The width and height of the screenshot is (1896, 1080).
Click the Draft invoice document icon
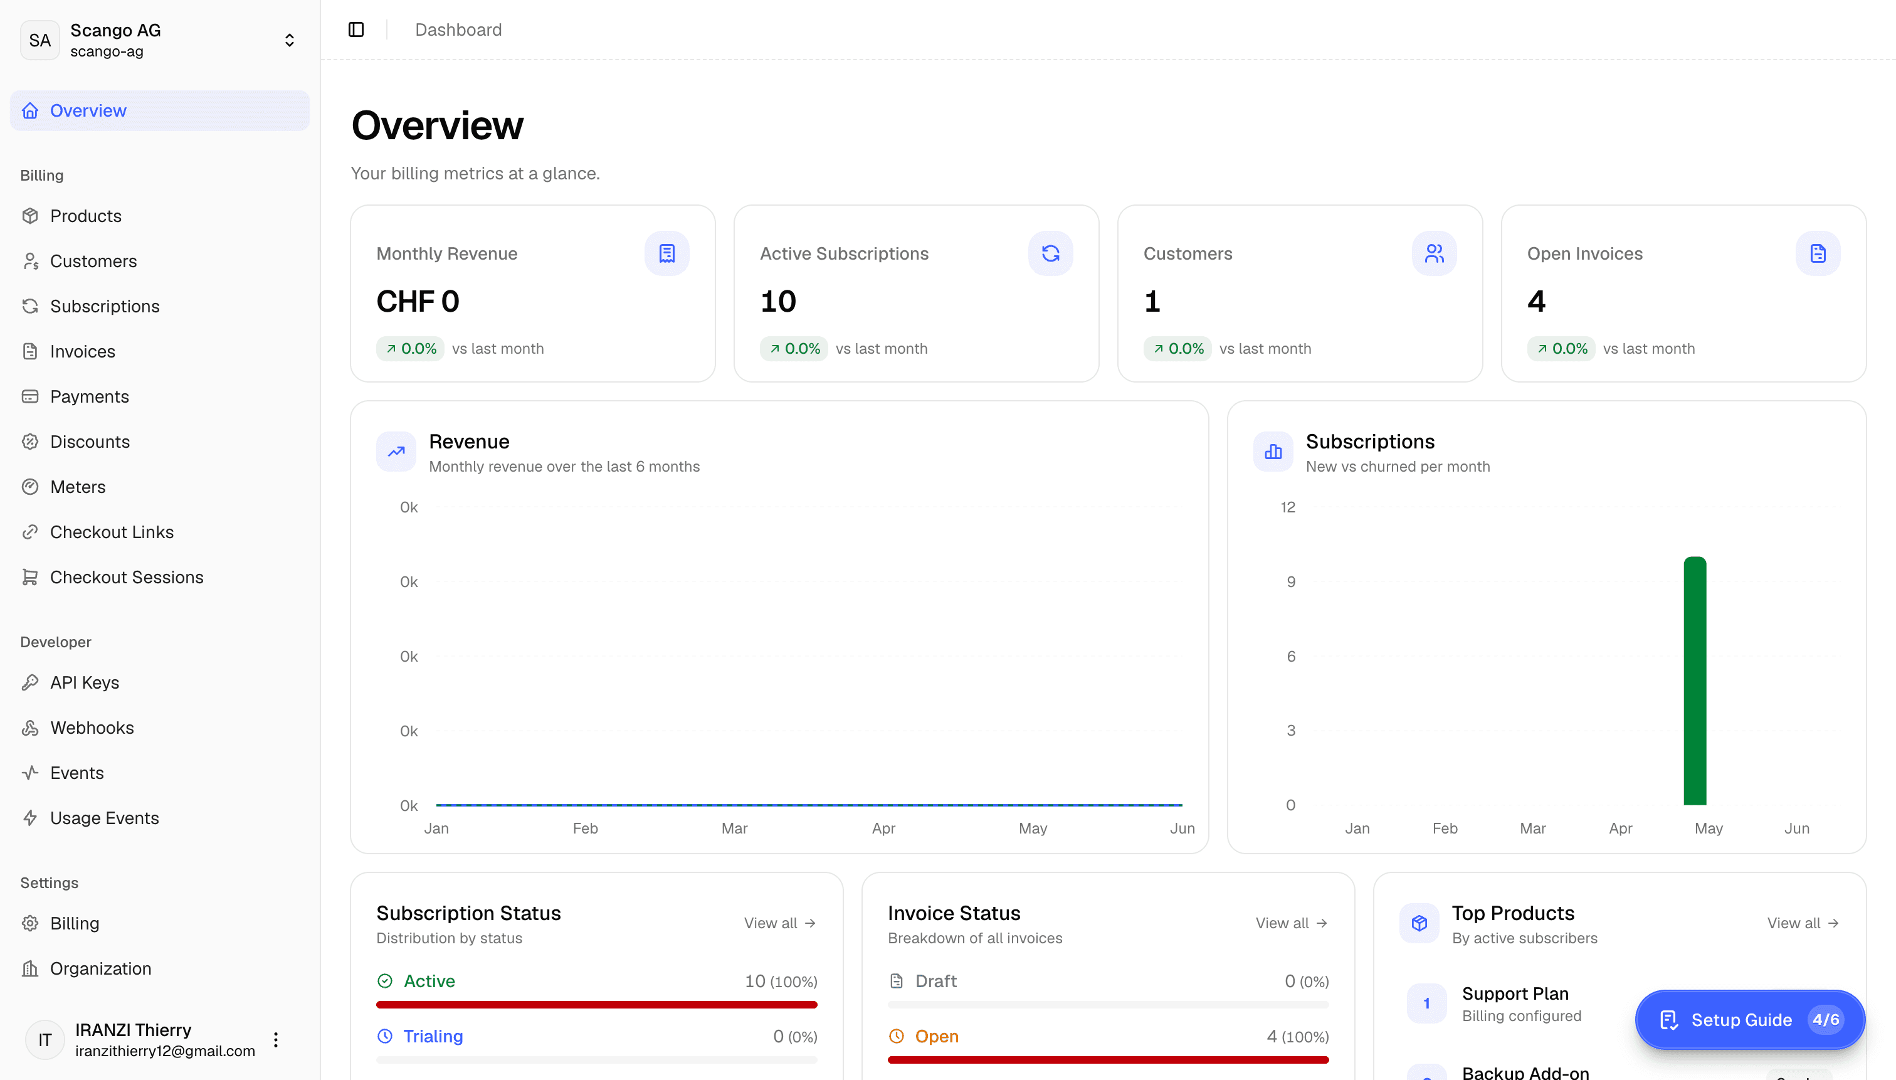897,982
